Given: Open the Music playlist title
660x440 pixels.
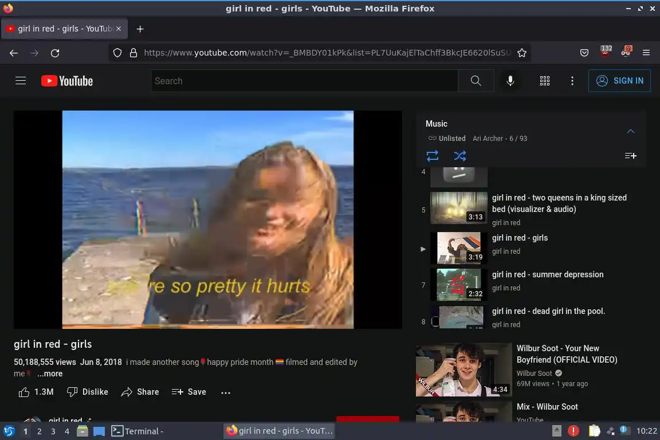Looking at the screenshot, I should (x=436, y=124).
